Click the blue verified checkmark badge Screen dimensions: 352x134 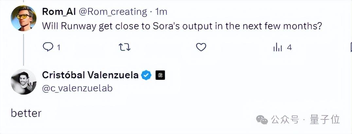(146, 75)
